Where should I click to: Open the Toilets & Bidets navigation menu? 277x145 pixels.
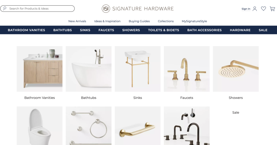pos(164,30)
